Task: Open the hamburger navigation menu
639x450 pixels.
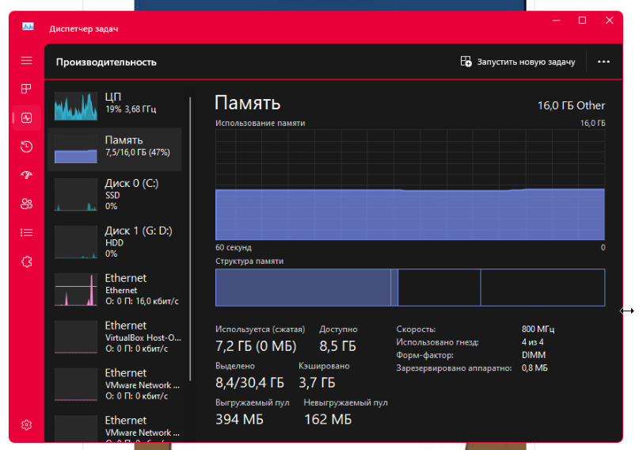Action: click(26, 60)
